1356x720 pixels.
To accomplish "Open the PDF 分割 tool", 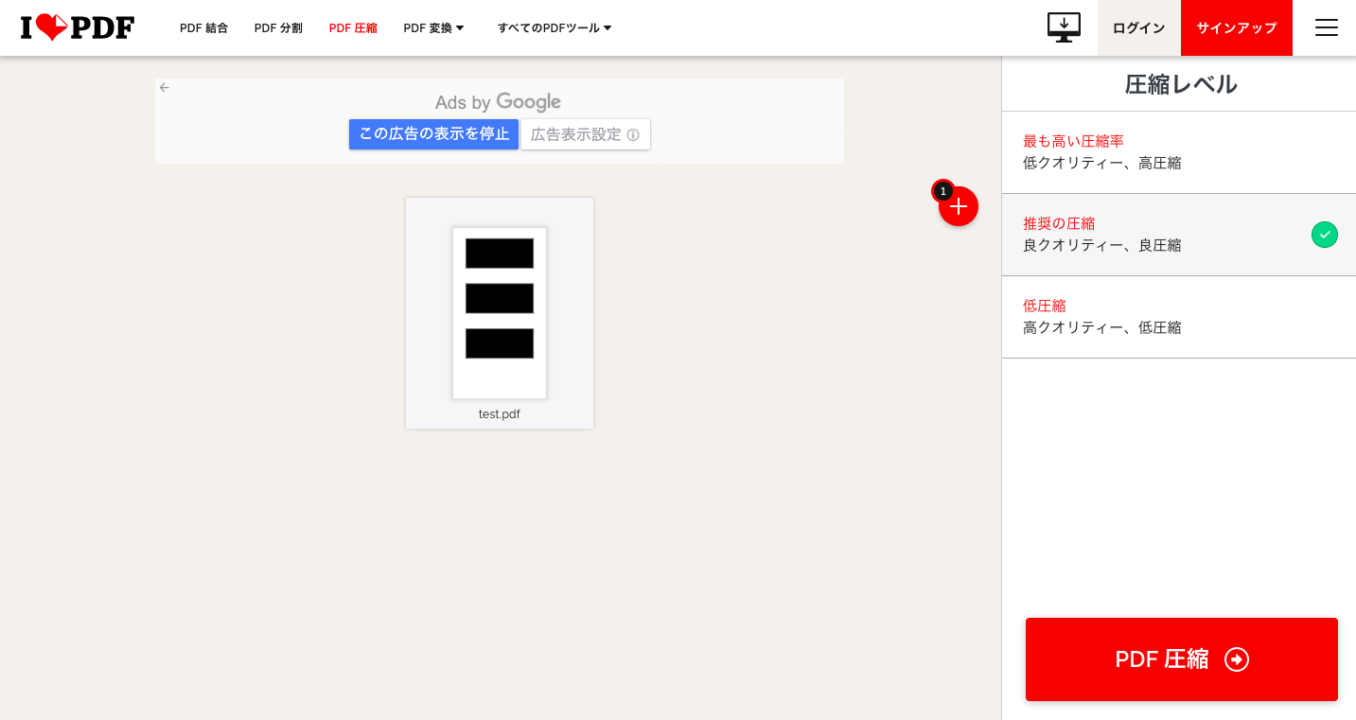I will point(278,28).
